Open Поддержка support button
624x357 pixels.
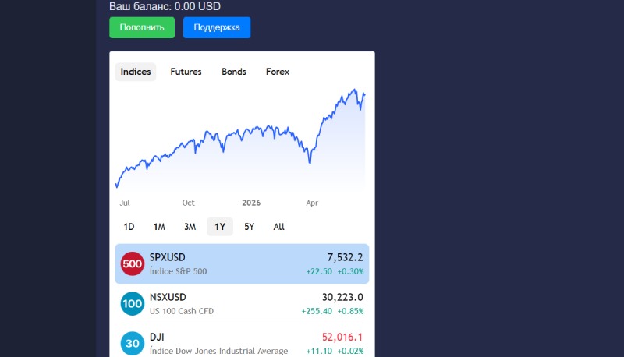[x=217, y=27]
